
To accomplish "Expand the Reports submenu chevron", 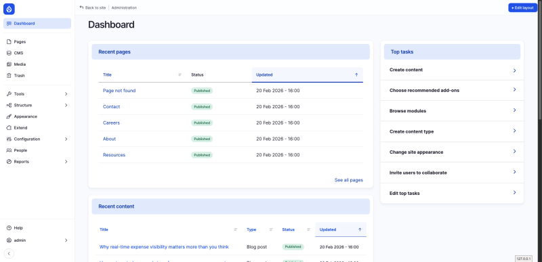I will tap(66, 162).
